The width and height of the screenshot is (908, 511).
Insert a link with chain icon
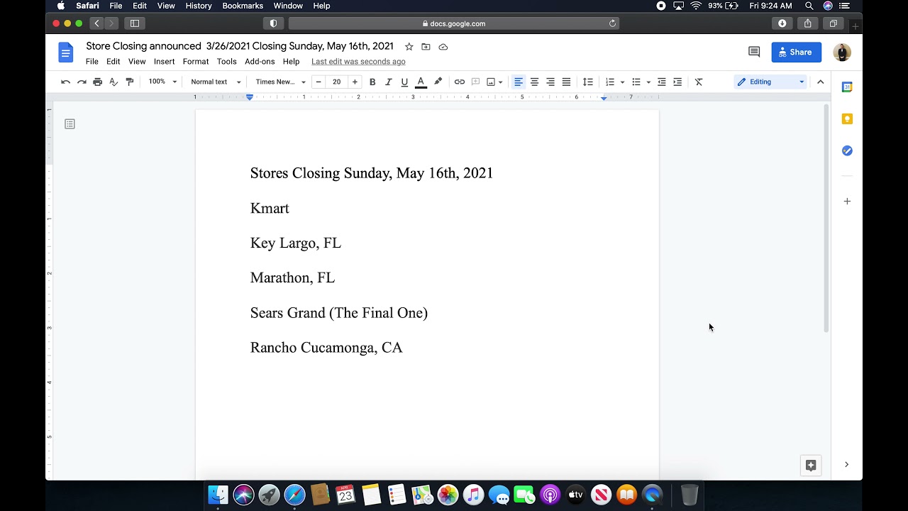tap(460, 82)
